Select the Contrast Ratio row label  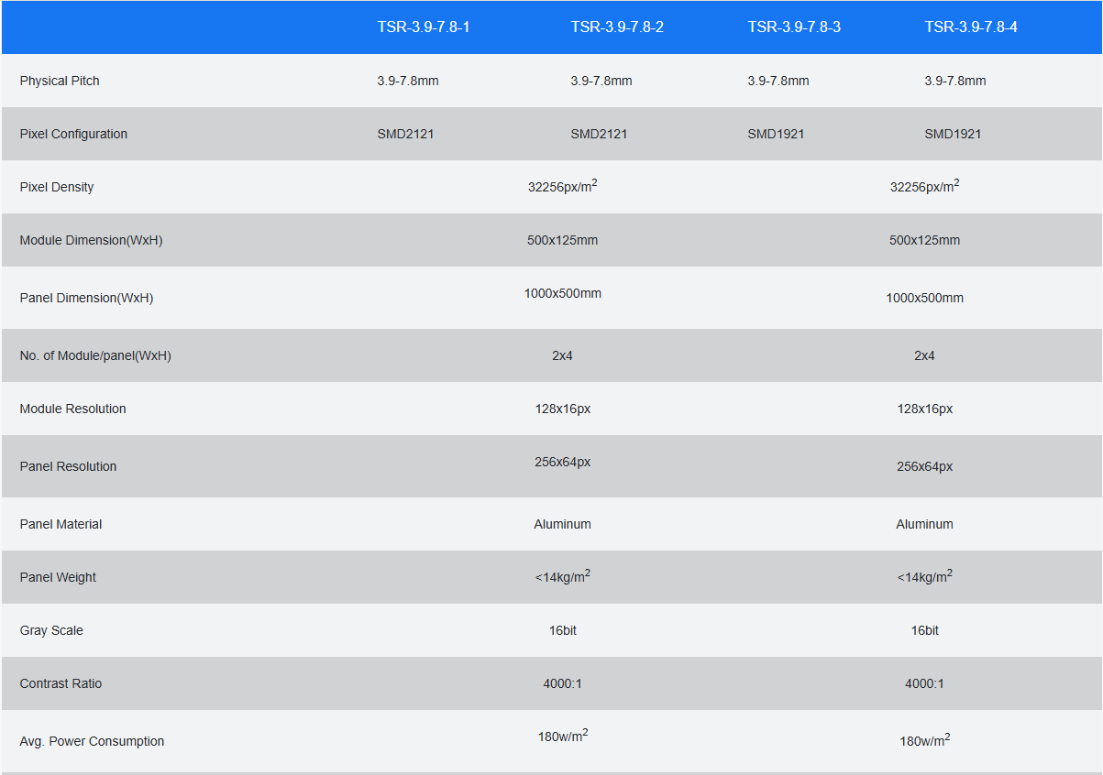[61, 683]
